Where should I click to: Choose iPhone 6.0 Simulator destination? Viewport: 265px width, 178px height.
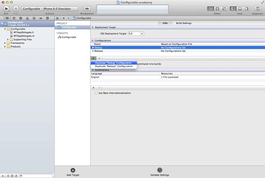pyautogui.click(x=57, y=9)
